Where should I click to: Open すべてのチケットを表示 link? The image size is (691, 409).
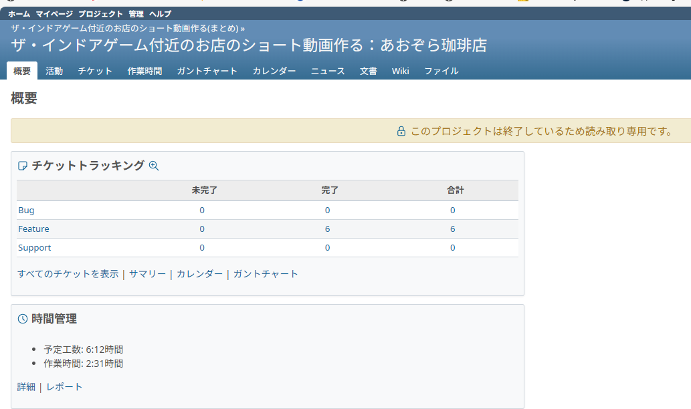pos(68,274)
